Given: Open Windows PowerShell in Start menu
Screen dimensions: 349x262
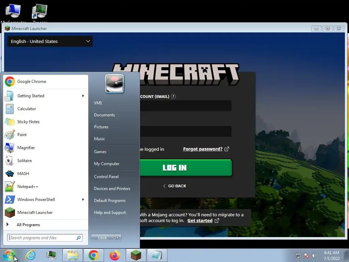Looking at the screenshot, I should (x=46, y=199).
